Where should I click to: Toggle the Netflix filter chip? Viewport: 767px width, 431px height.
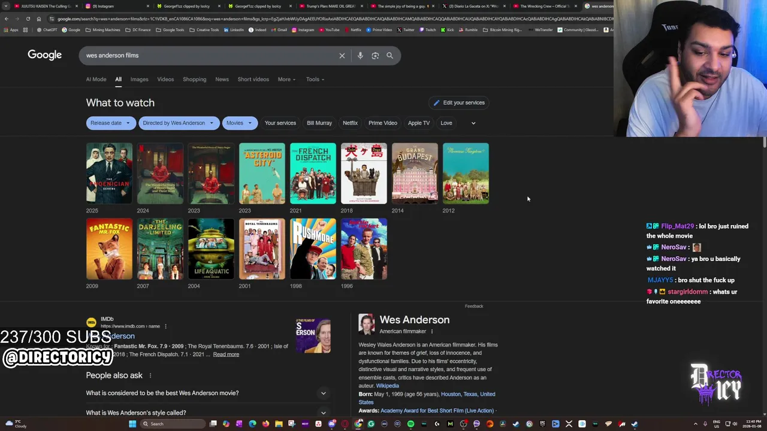click(350, 123)
